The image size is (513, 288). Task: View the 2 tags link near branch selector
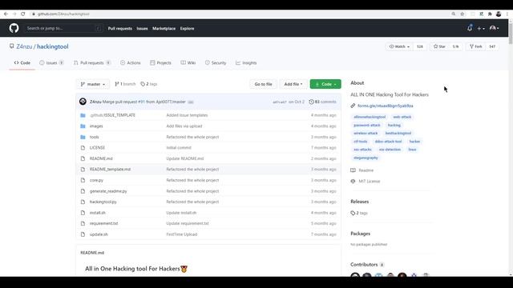click(149, 84)
